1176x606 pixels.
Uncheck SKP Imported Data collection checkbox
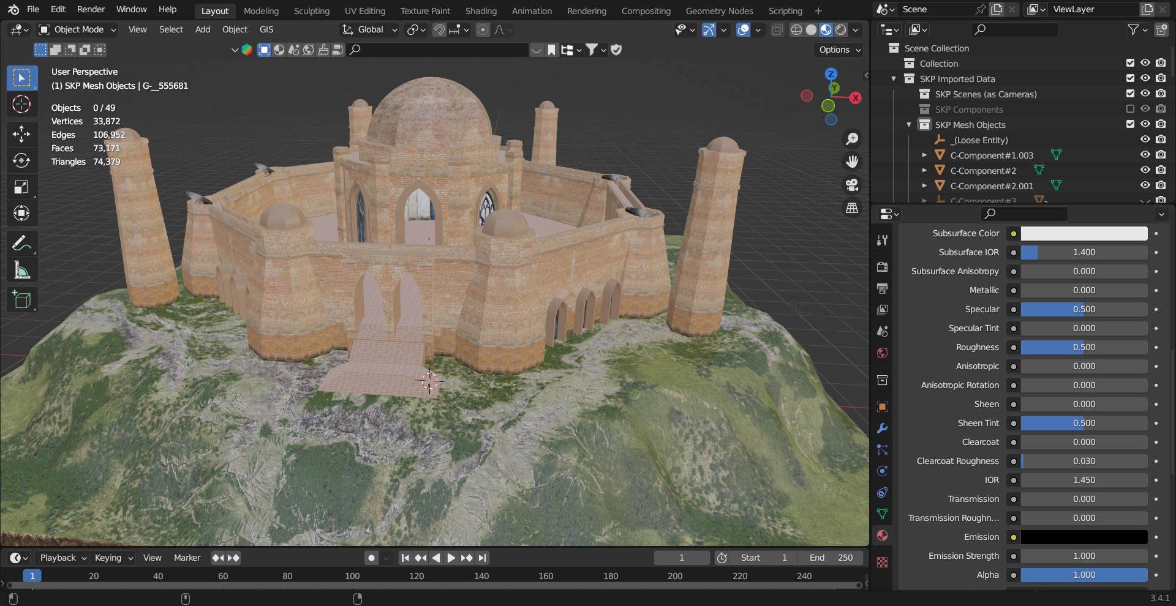[1130, 78]
